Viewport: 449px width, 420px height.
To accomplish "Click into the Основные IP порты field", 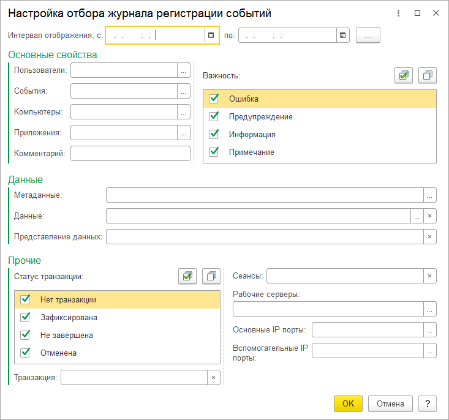I will (368, 330).
